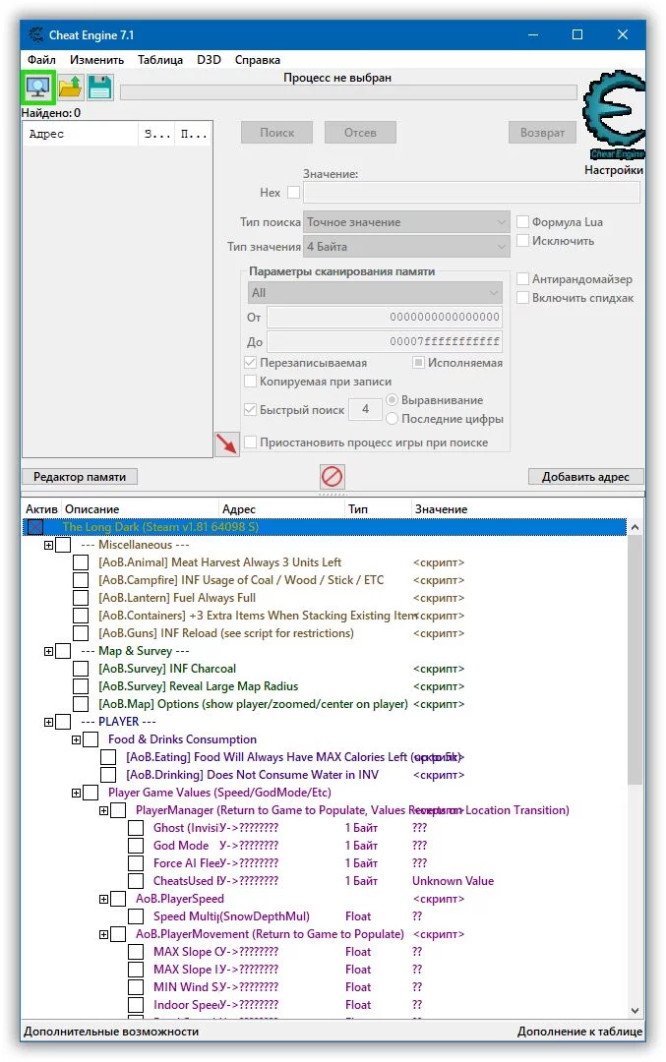
Task: Toggle Приостановить процесс игры при поиске
Action: (x=250, y=442)
